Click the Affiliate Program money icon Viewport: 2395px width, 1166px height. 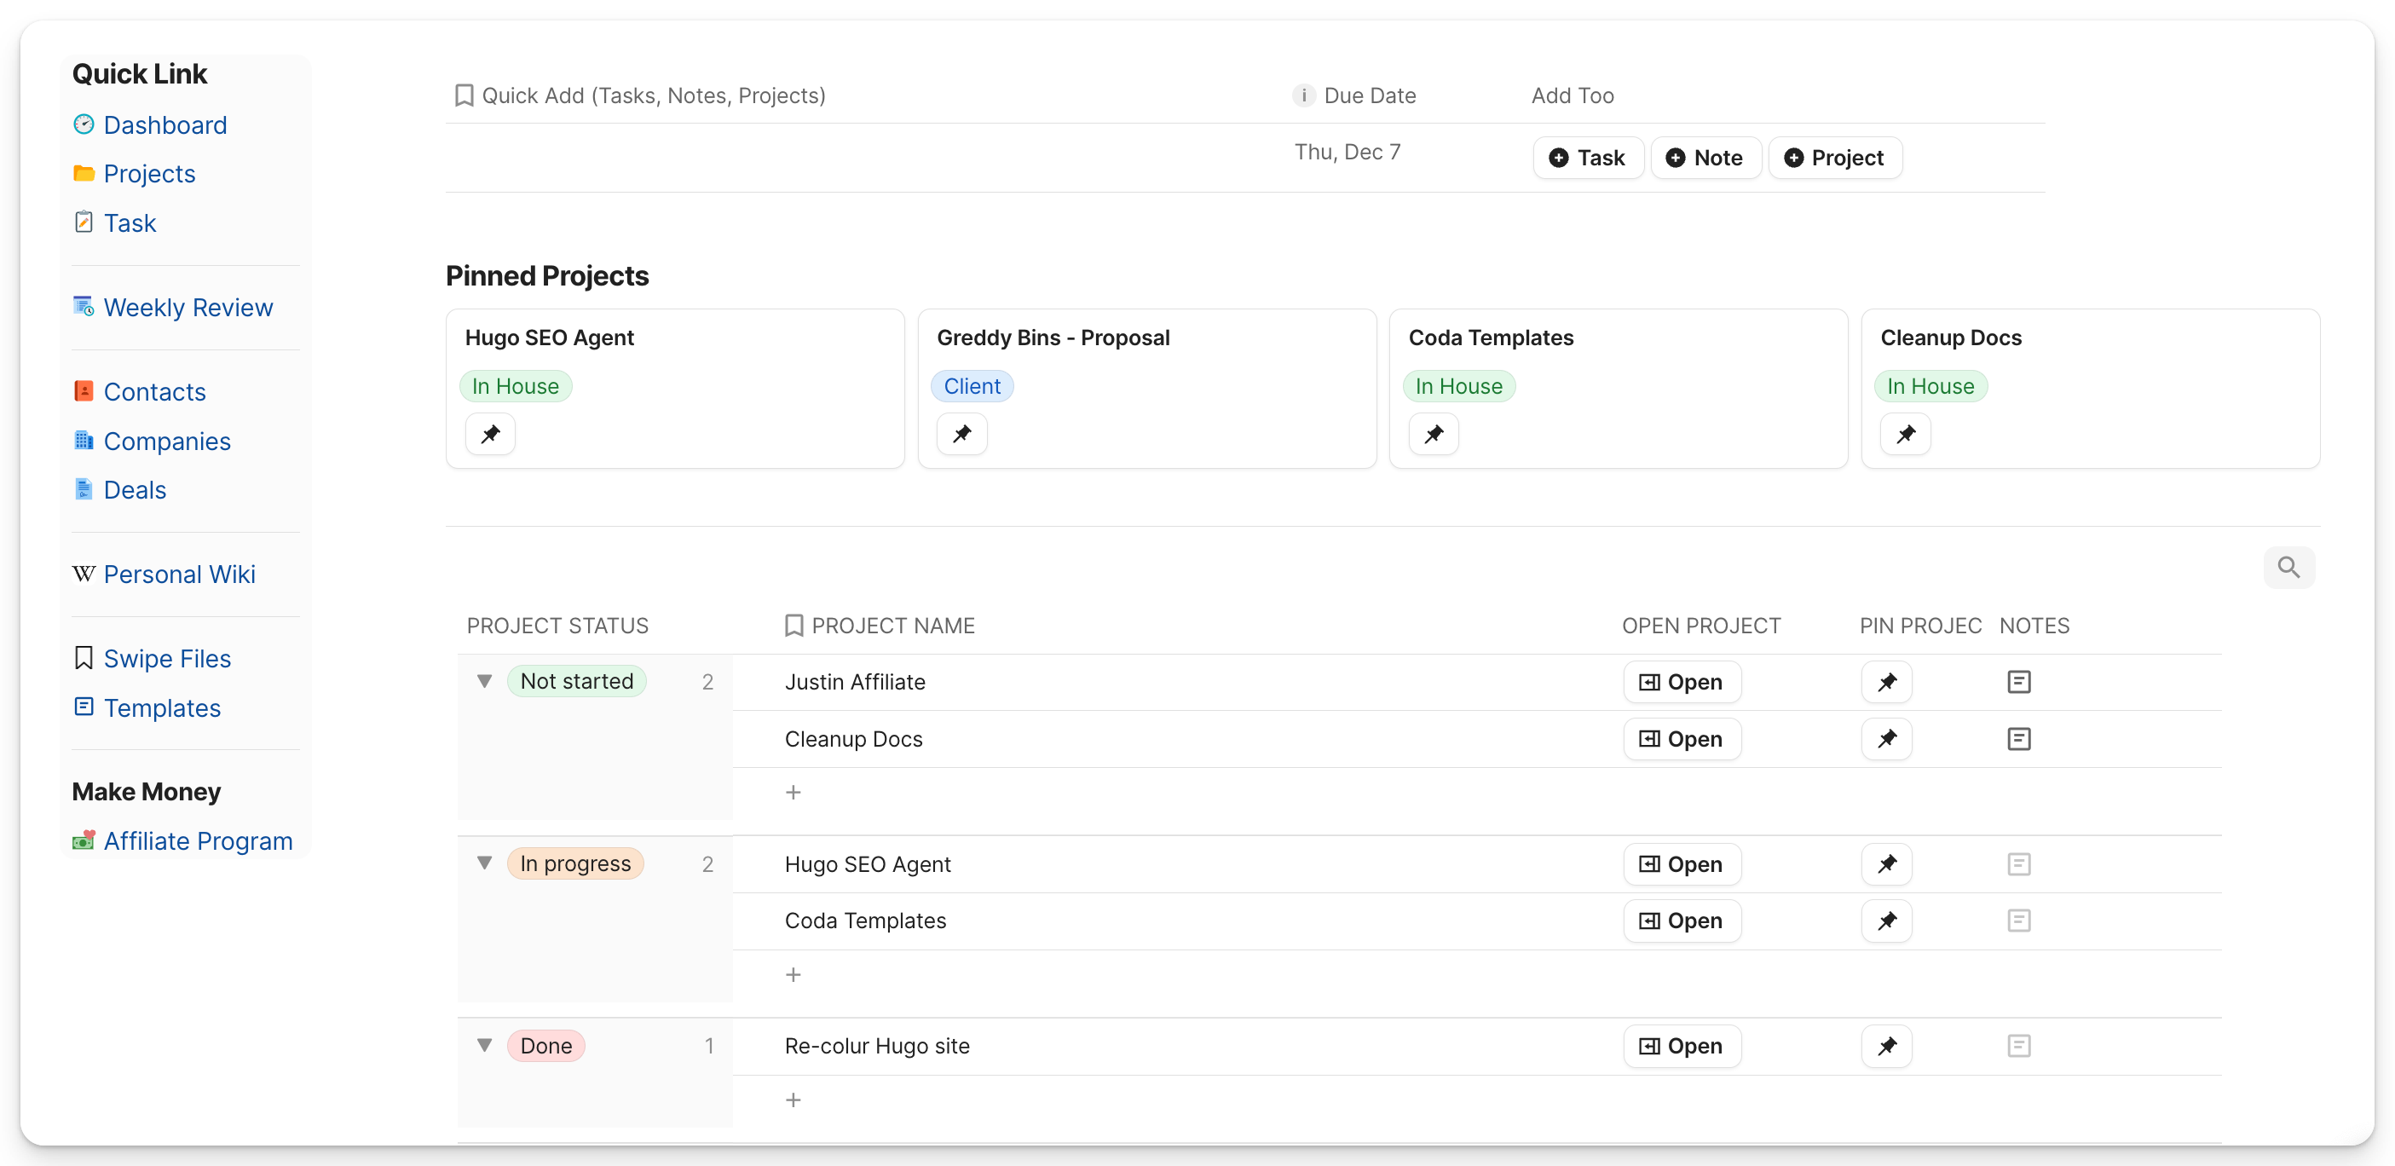point(84,840)
